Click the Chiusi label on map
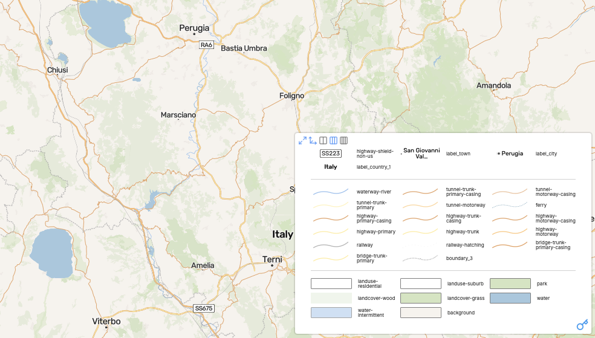Screen dimensions: 595x338 (x=57, y=70)
